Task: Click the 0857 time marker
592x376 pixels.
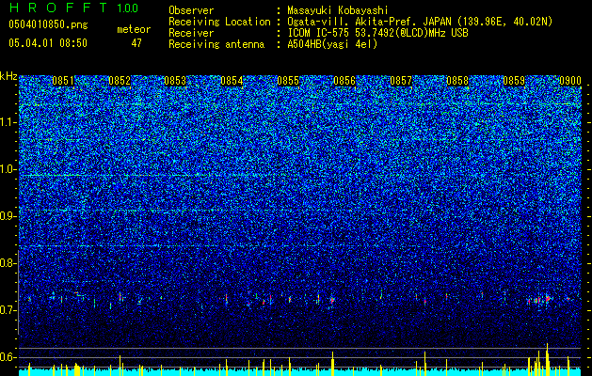Action: point(401,81)
